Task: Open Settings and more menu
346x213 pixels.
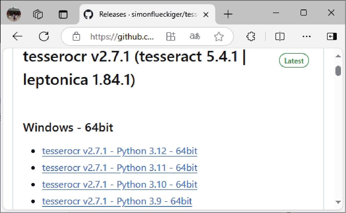Action: [306, 36]
